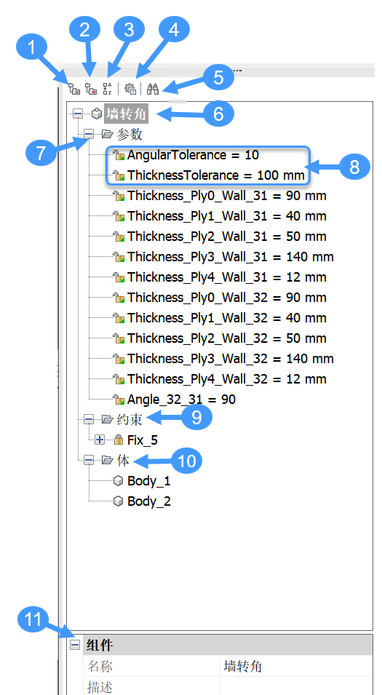The width and height of the screenshot is (382, 695).
Task: Select ThicknessTolerance = 100 mm parameter
Action: tap(216, 175)
